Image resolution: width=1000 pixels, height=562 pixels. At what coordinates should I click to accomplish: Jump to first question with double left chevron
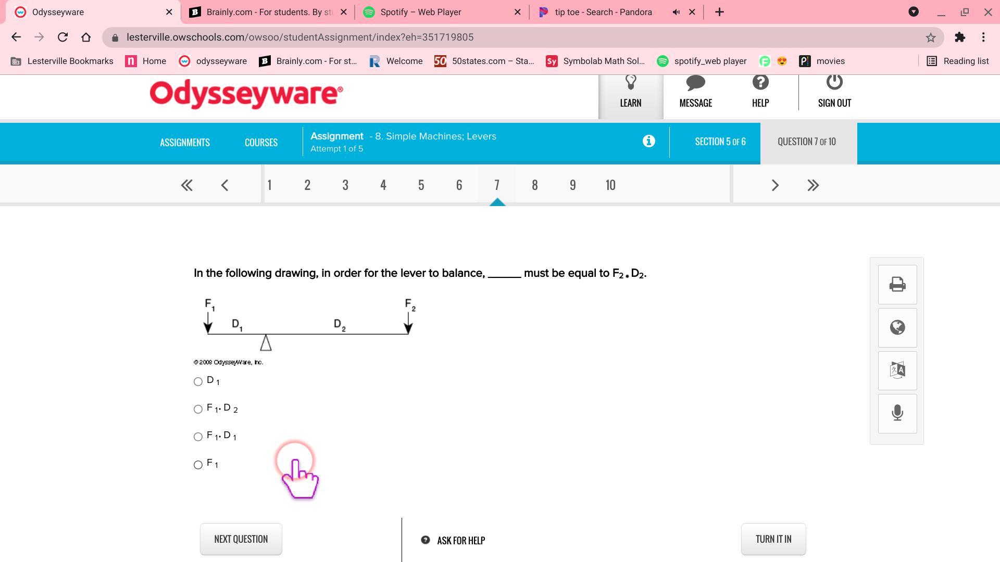click(186, 185)
